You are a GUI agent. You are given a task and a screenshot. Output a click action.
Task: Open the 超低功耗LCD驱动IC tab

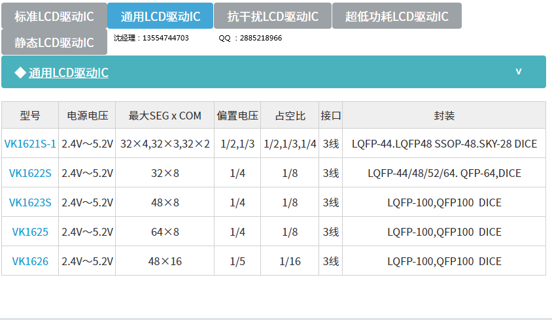(396, 16)
